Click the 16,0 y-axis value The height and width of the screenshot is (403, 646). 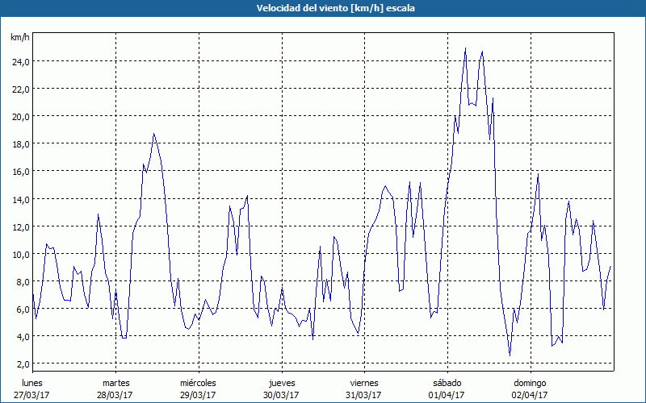[x=20, y=172]
